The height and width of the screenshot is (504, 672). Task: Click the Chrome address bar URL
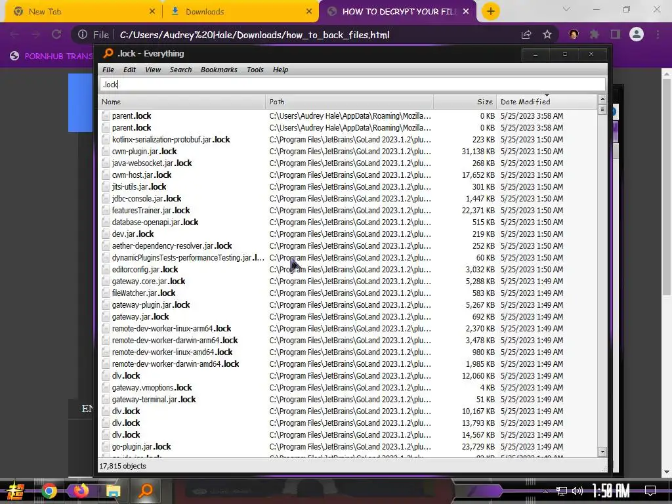point(255,35)
